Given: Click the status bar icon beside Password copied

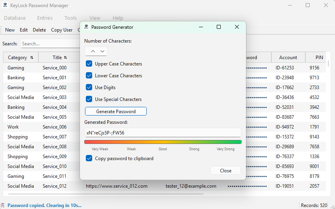Looking at the screenshot, I should coord(3,205).
